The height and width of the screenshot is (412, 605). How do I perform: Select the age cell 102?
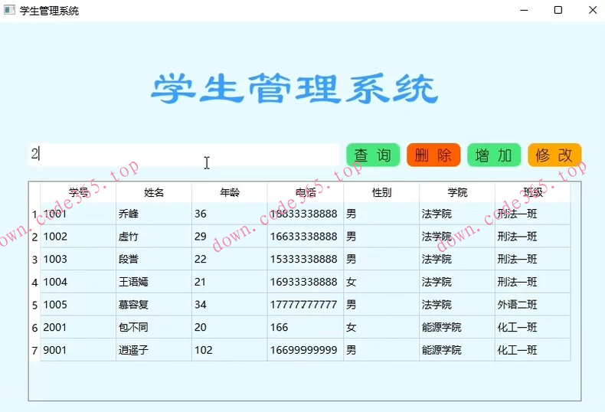tap(230, 350)
